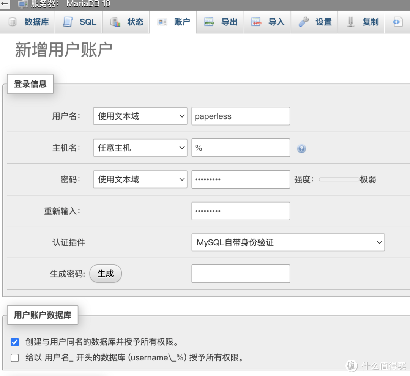Click the 极弱 password strength meter

coord(339,179)
